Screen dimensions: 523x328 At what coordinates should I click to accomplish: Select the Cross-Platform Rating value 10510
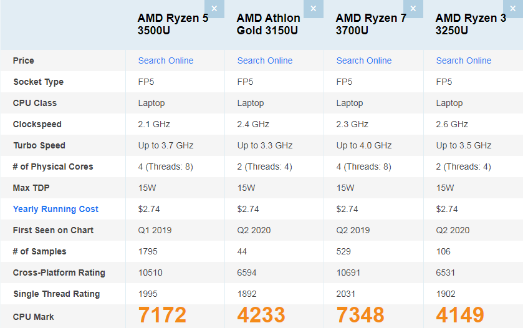coord(150,273)
